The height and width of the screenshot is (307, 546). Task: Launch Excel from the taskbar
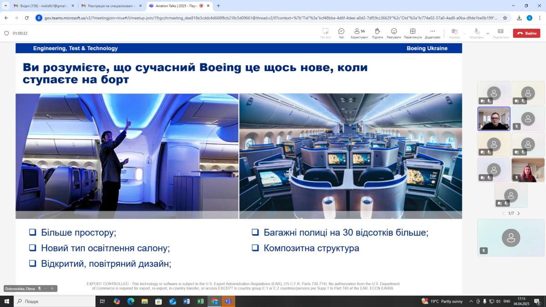pos(201,301)
